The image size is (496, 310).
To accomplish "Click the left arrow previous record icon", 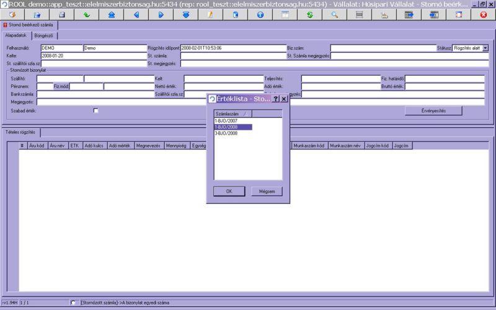I will click(136, 14).
